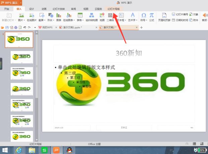208x154 pixels.
Task: Click the 在线图片 online picture icon
Action: [x=32, y=15]
